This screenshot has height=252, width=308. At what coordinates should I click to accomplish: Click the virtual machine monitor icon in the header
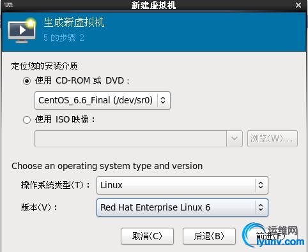tap(22, 31)
